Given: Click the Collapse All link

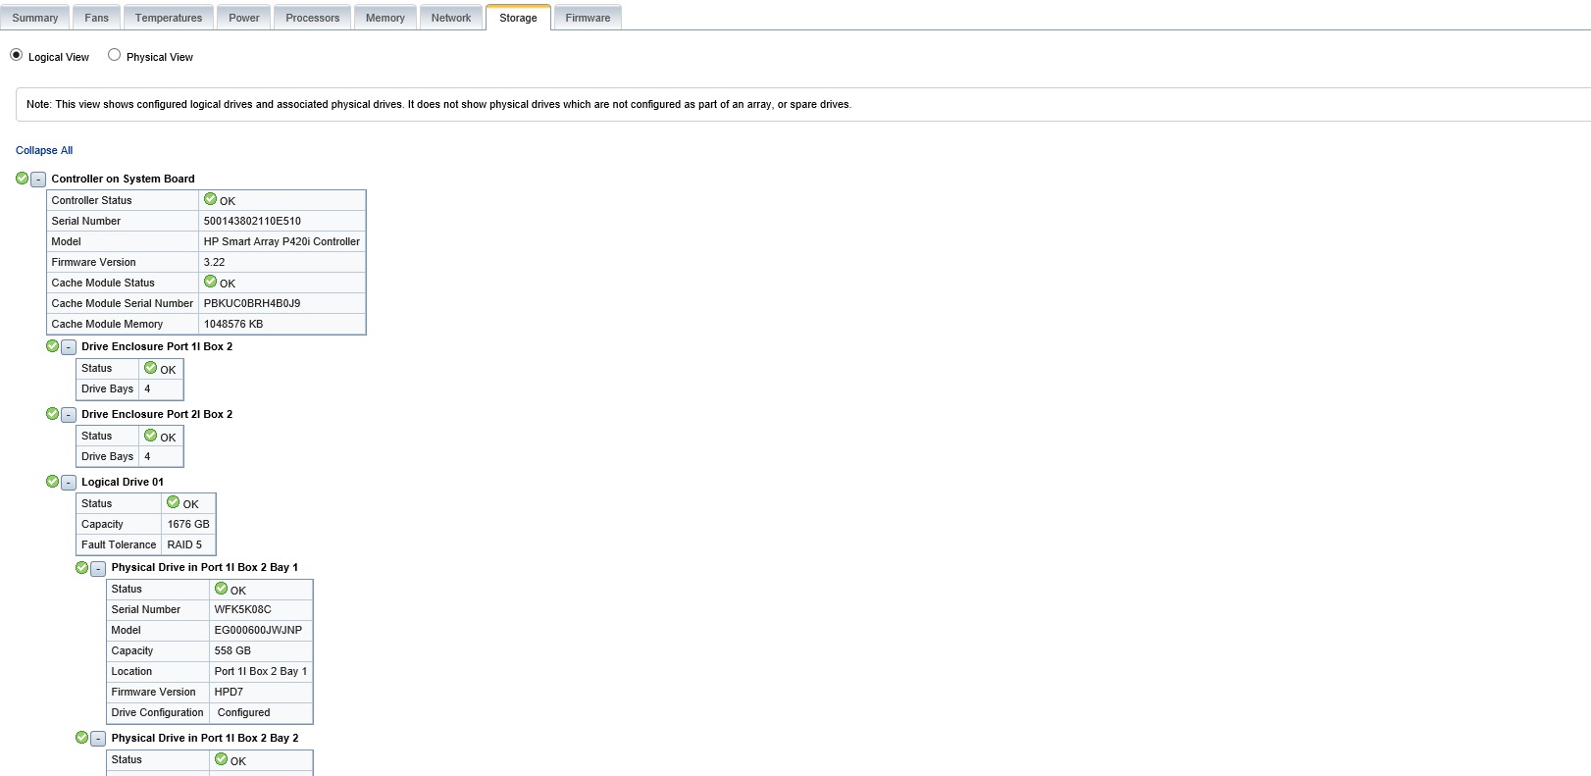Looking at the screenshot, I should click(44, 150).
